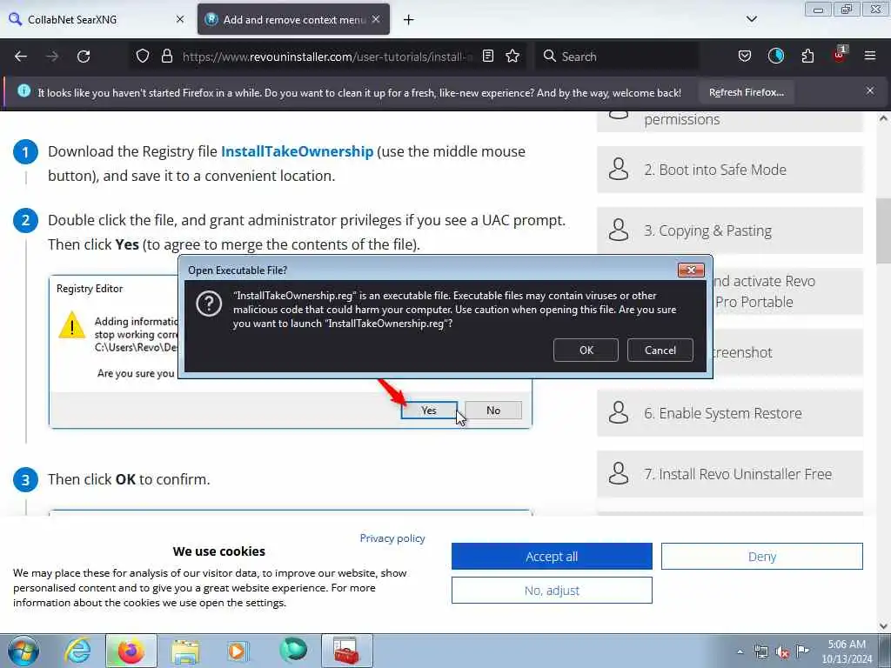Click the Firefox taskbar icon

pyautogui.click(x=131, y=651)
